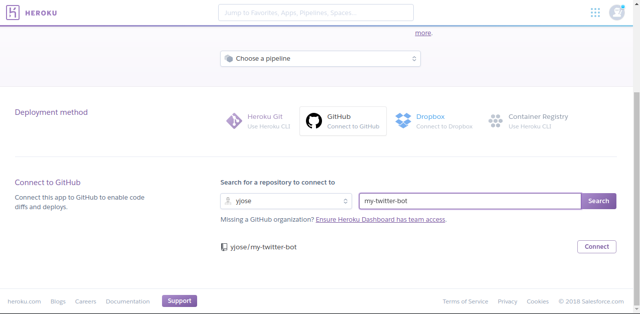Screen dimensions: 640x314
Task: Open the Cookies footer link
Action: [538, 301]
